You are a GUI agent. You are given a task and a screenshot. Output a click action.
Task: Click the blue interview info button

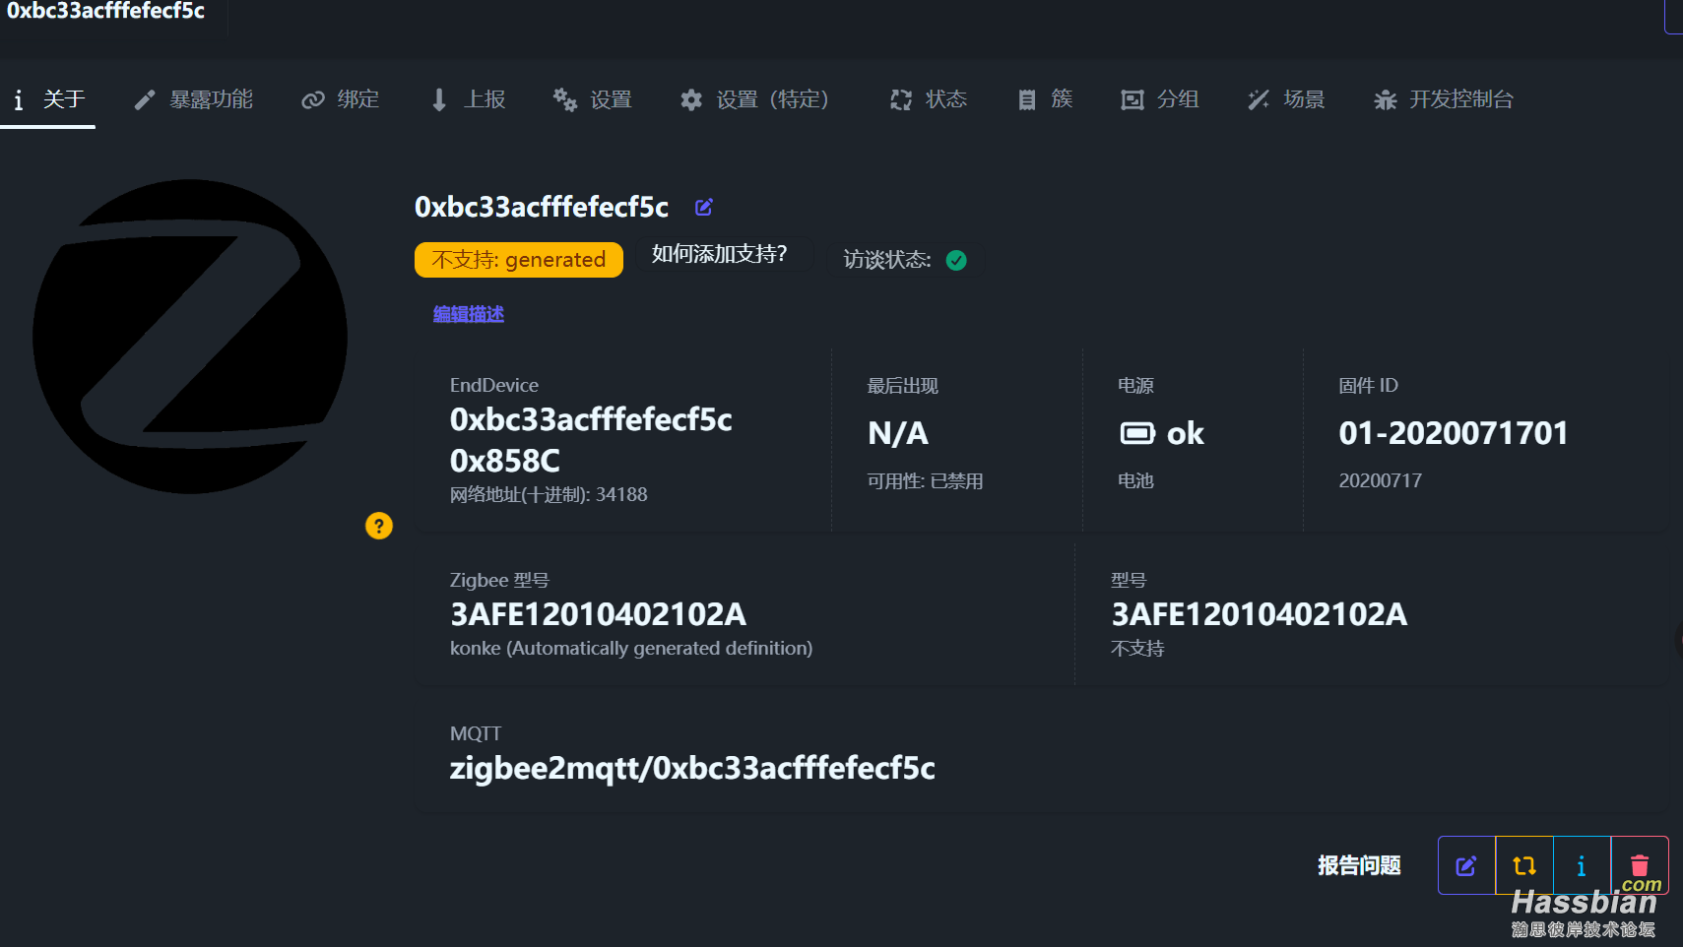[1582, 865]
